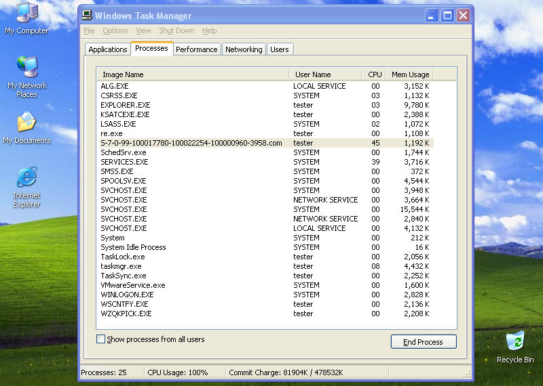Maximize the Task Manager window

[447, 16]
